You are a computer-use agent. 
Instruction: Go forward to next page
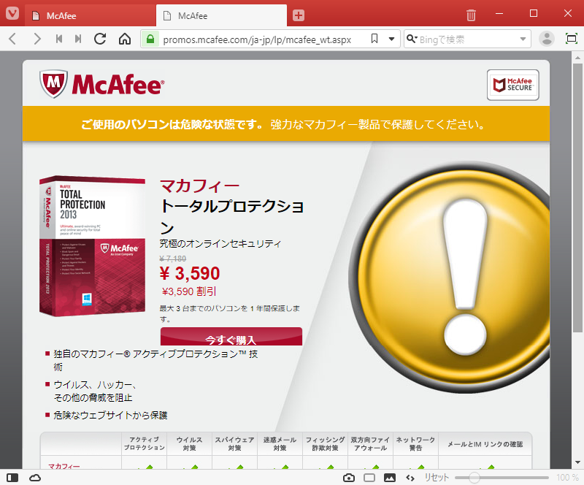[37, 39]
